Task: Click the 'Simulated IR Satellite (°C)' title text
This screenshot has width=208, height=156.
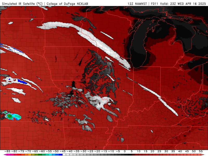Action: 22,4
